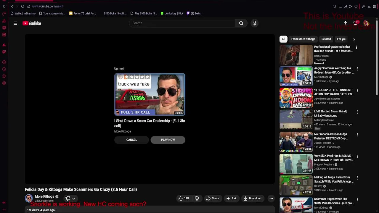Open the Factor 75 brief bookmark
This screenshot has width=379, height=213.
(x=83, y=13)
